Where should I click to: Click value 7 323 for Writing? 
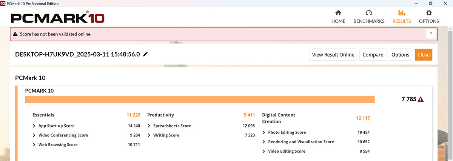251,135
